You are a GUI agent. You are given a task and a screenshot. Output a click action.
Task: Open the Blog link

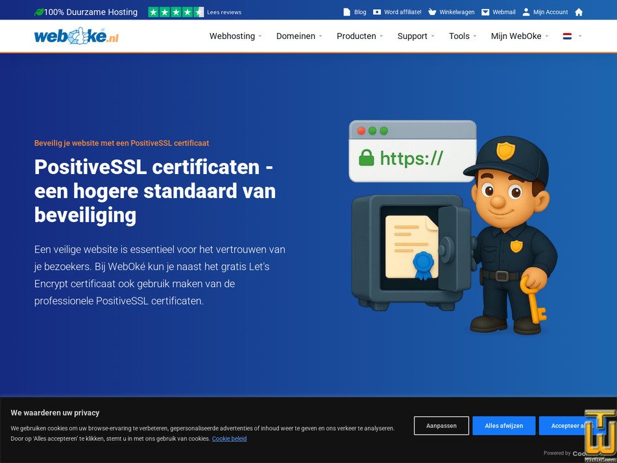360,12
